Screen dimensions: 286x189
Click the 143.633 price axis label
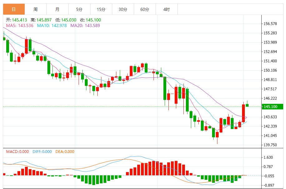tap(270, 117)
